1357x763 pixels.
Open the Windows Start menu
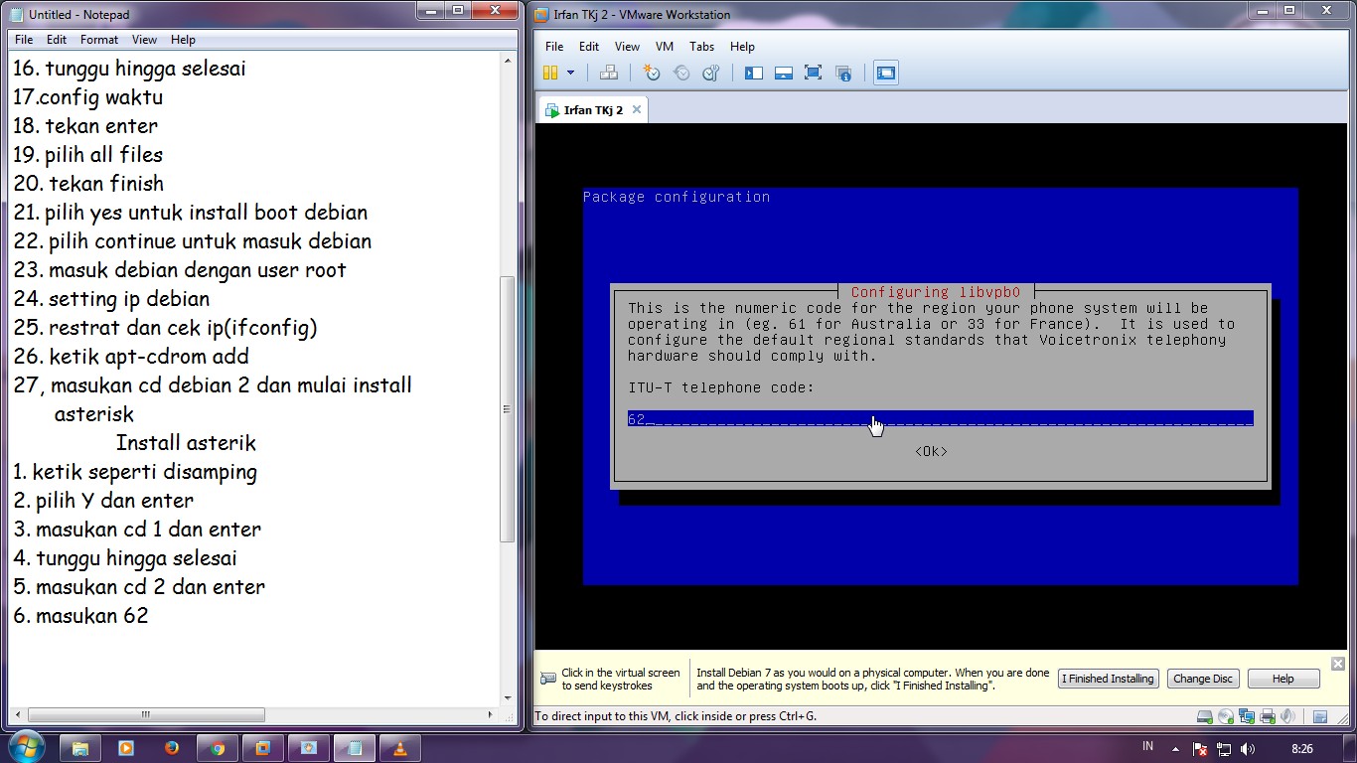pos(25,747)
